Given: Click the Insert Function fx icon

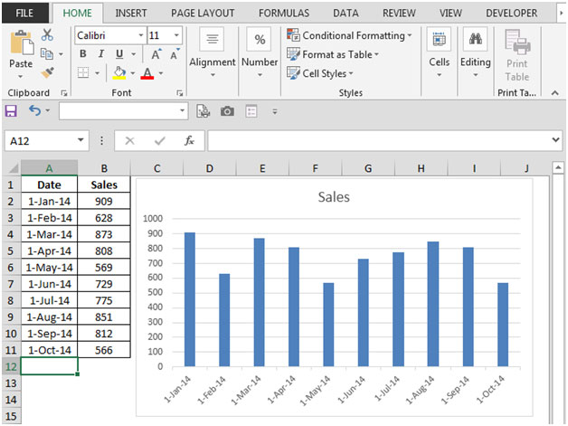Looking at the screenshot, I should click(189, 140).
